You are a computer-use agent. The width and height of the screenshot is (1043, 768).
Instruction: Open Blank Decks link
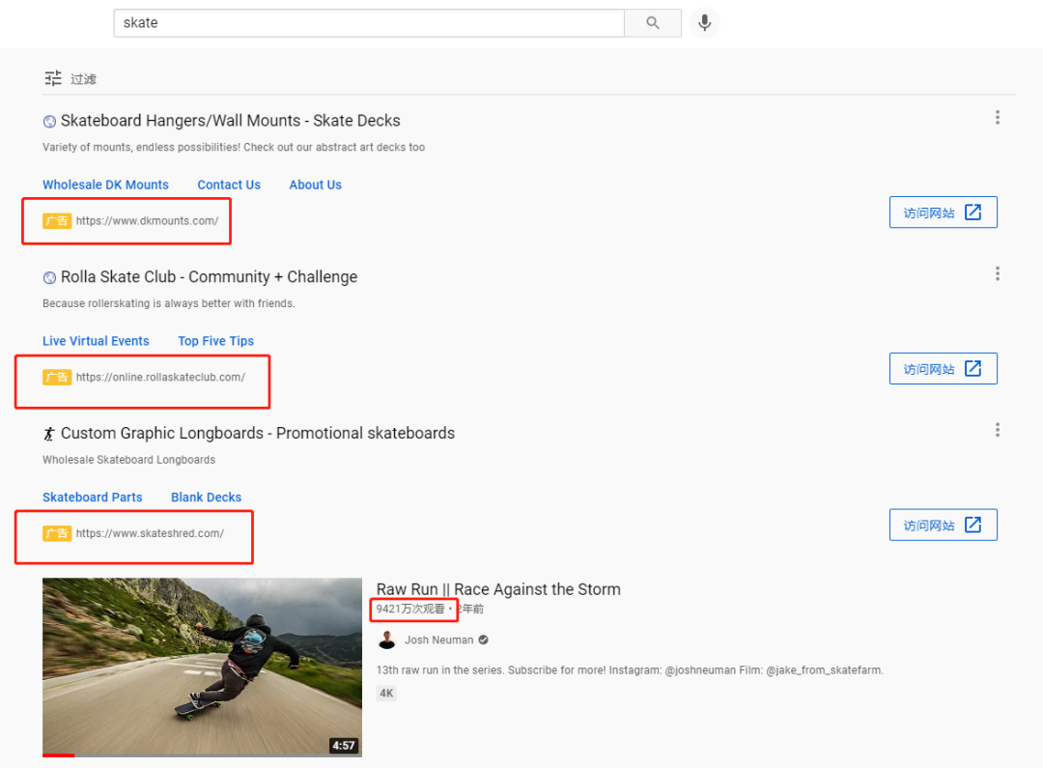(207, 498)
